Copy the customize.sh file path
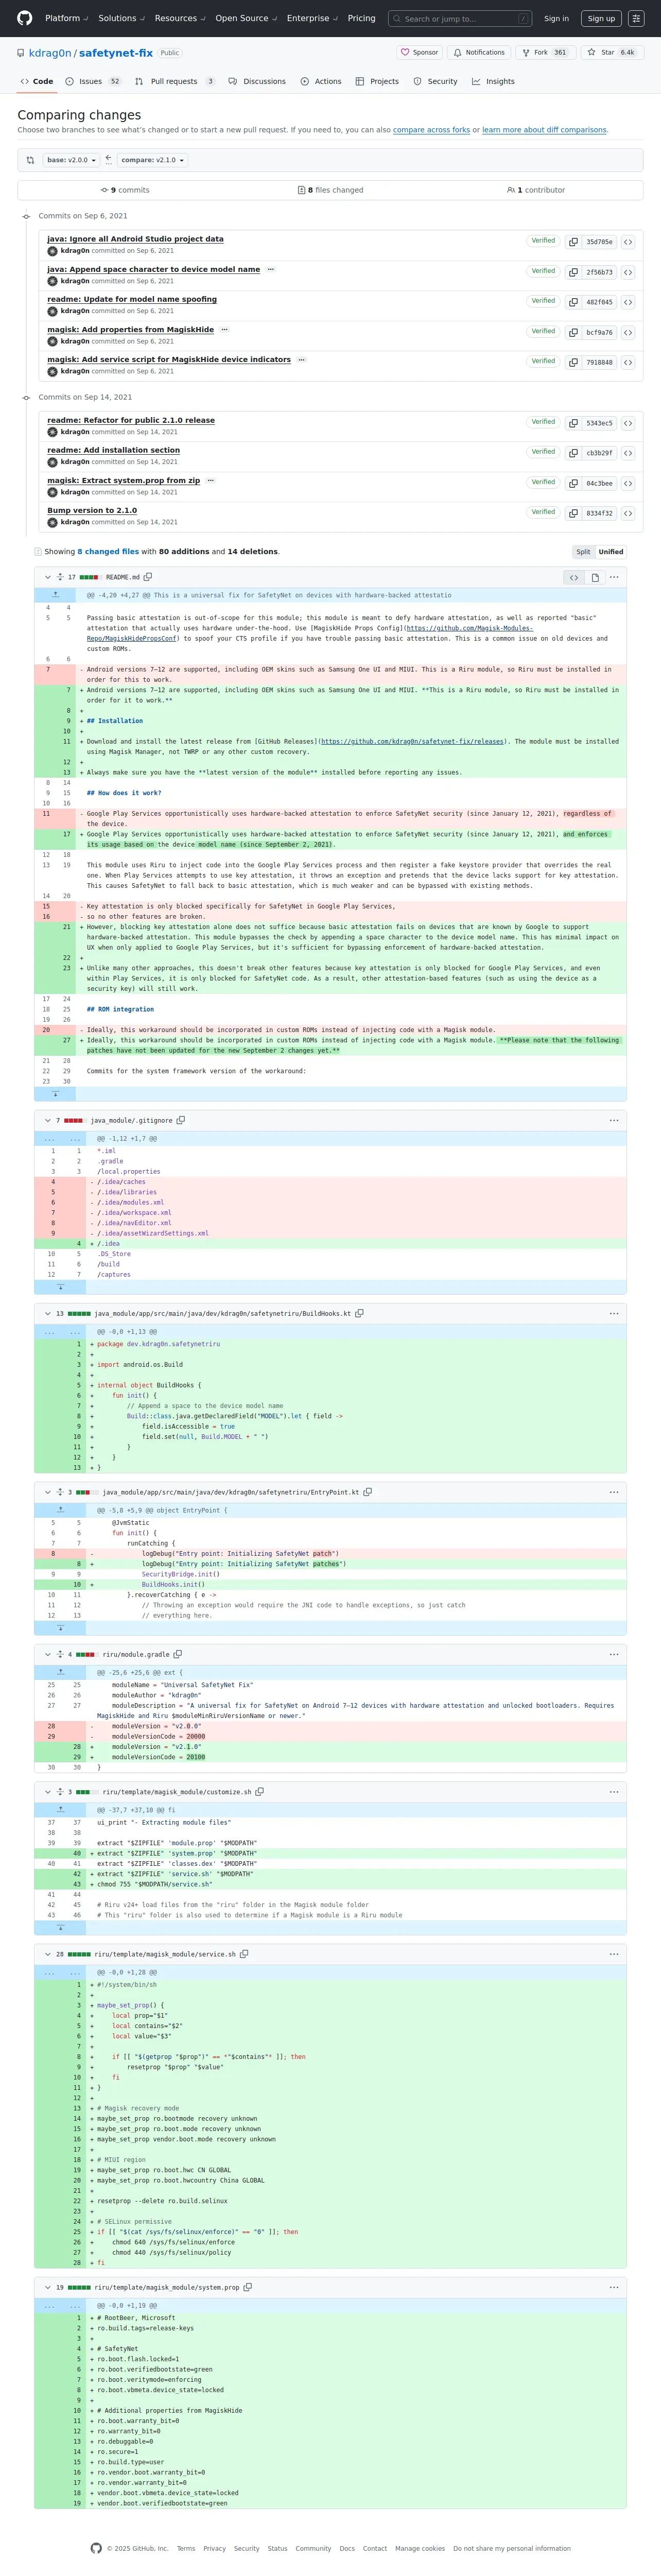Screen dimensions: 661x2576 [259, 1792]
